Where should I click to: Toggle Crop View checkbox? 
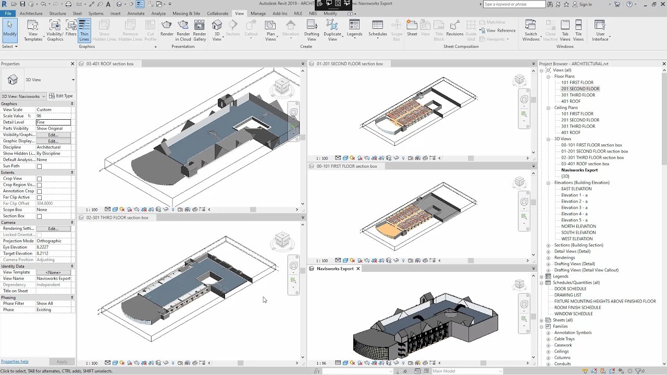39,179
